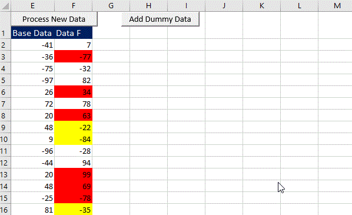This screenshot has height=215, width=352.
Task: Select cell containing 81
Action: [32, 209]
